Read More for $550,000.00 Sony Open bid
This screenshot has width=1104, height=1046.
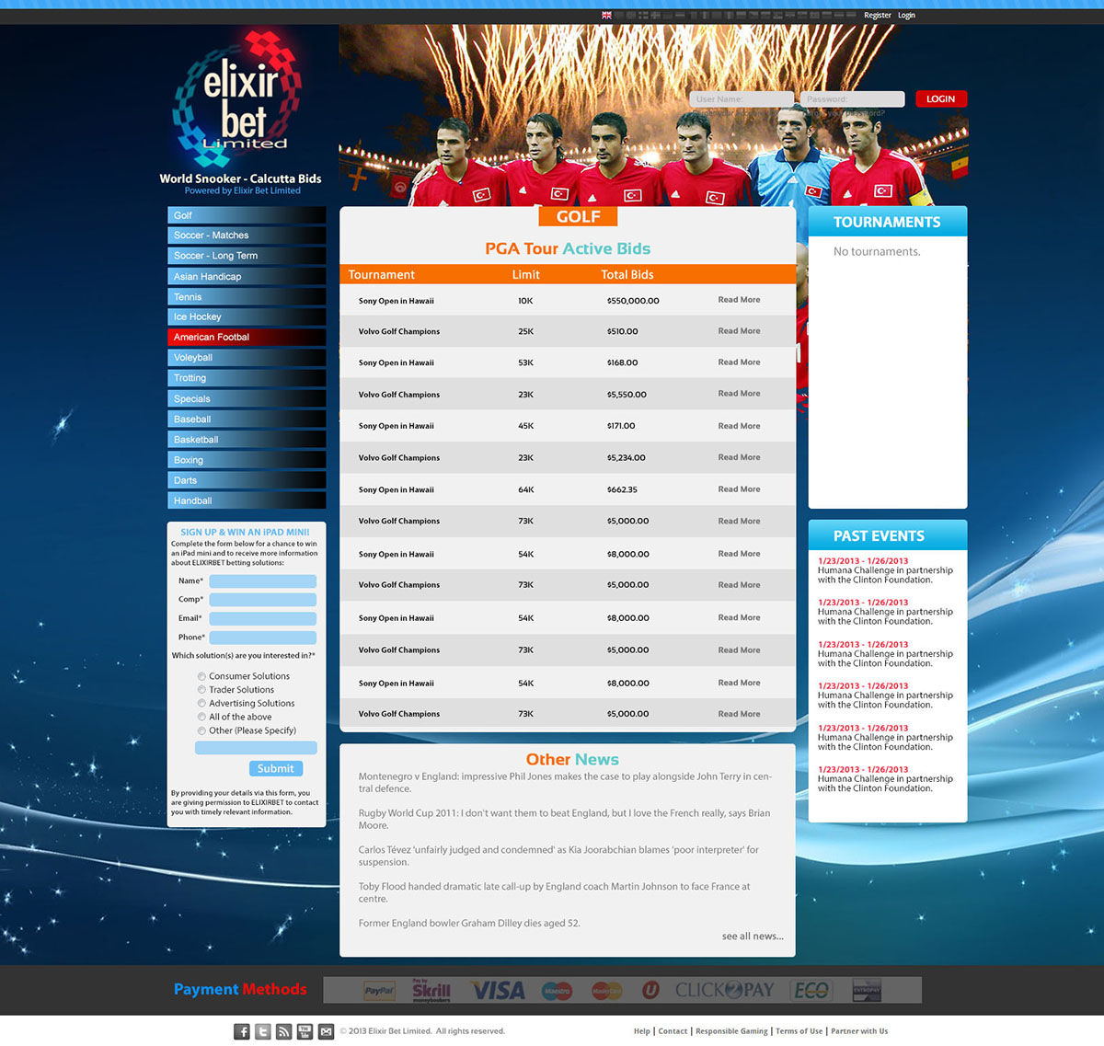tap(740, 300)
